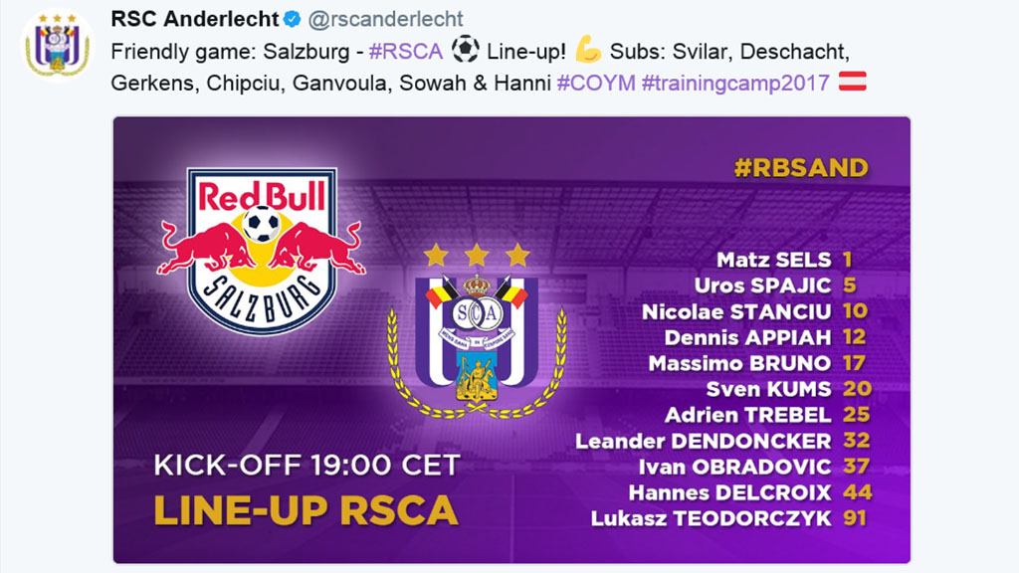Click the soccer ball emoji in tweet
Viewport: 1019px width, 573px height.
click(x=465, y=50)
